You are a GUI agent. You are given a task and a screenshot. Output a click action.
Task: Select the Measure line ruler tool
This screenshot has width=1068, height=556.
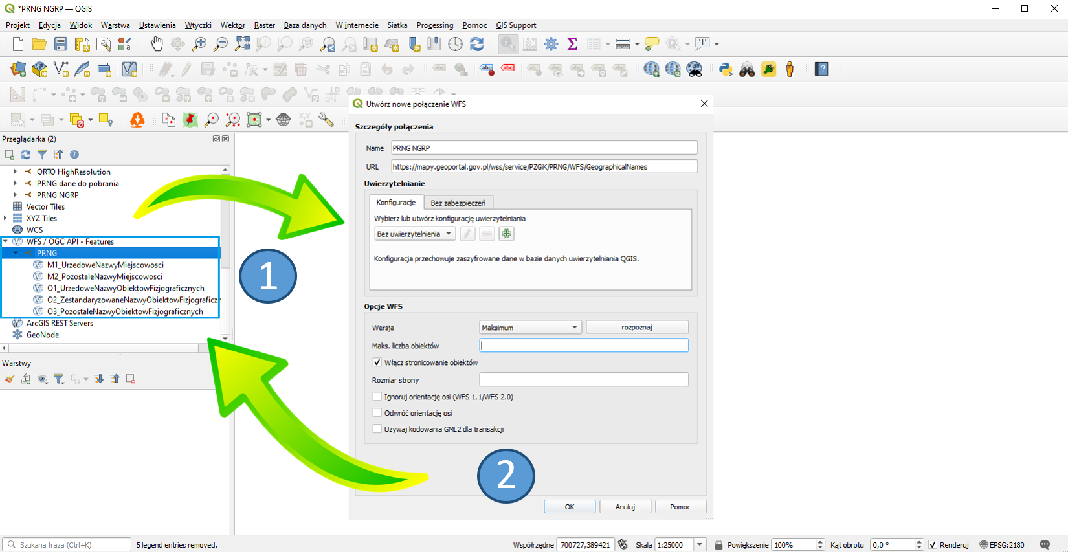pos(623,44)
